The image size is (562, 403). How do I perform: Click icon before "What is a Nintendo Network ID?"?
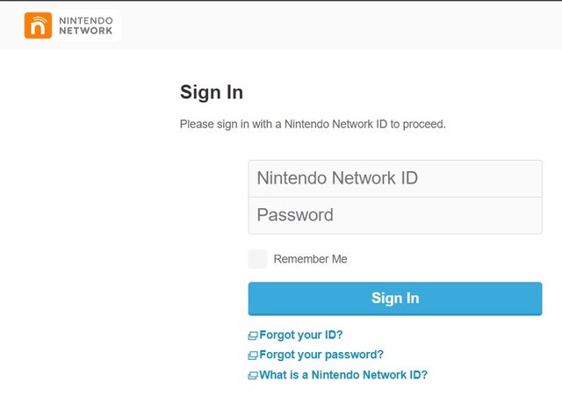(253, 376)
